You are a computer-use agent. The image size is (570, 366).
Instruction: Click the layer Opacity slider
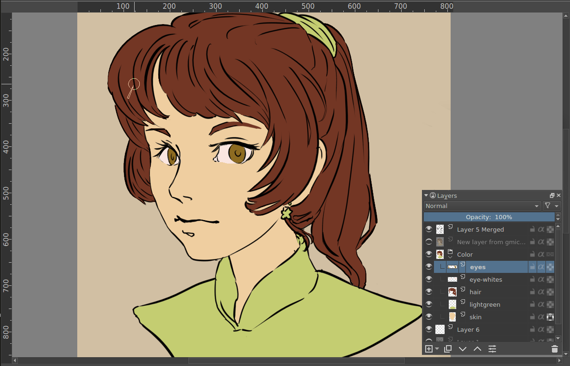tap(489, 217)
